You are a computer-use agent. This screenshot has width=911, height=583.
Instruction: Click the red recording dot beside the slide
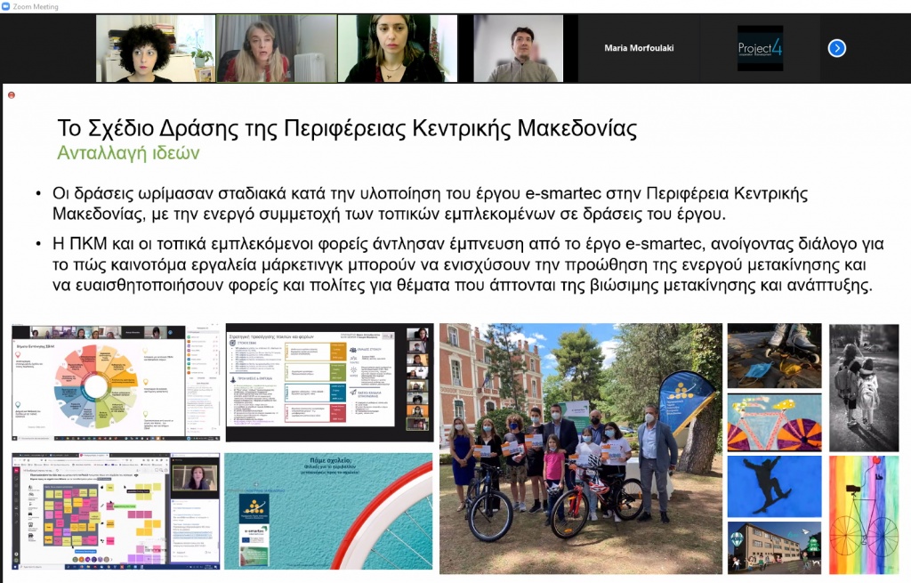click(12, 95)
